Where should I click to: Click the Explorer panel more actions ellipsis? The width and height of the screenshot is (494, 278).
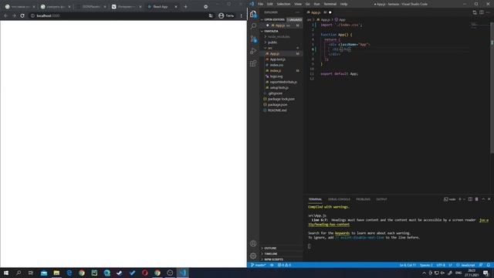click(297, 12)
